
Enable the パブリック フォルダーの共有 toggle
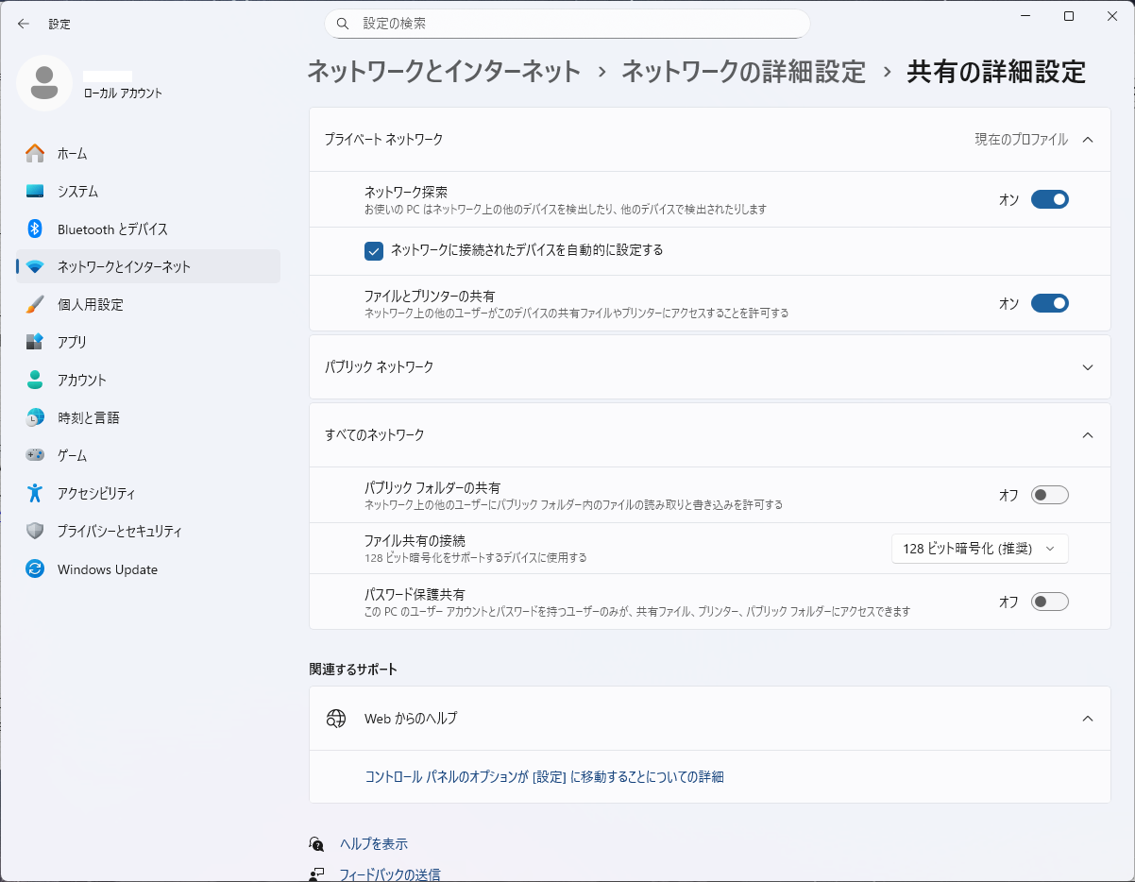(1049, 495)
